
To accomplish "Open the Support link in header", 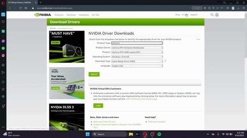I will click(194, 15).
